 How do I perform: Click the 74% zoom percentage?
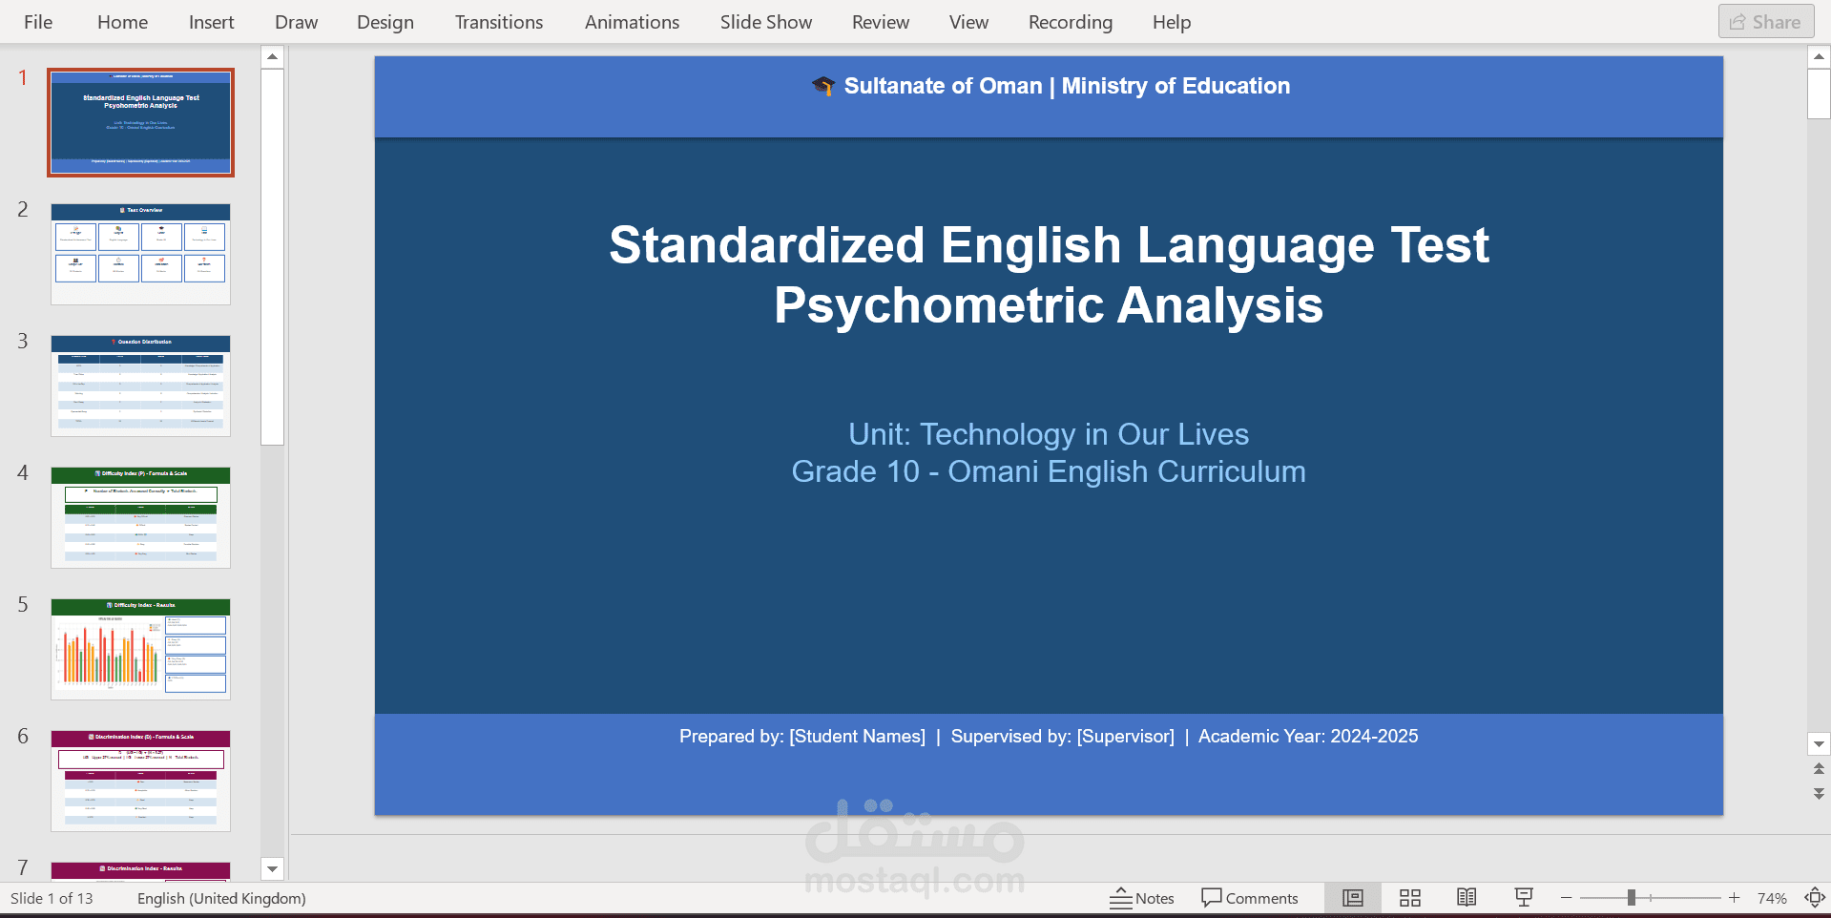1772,897
